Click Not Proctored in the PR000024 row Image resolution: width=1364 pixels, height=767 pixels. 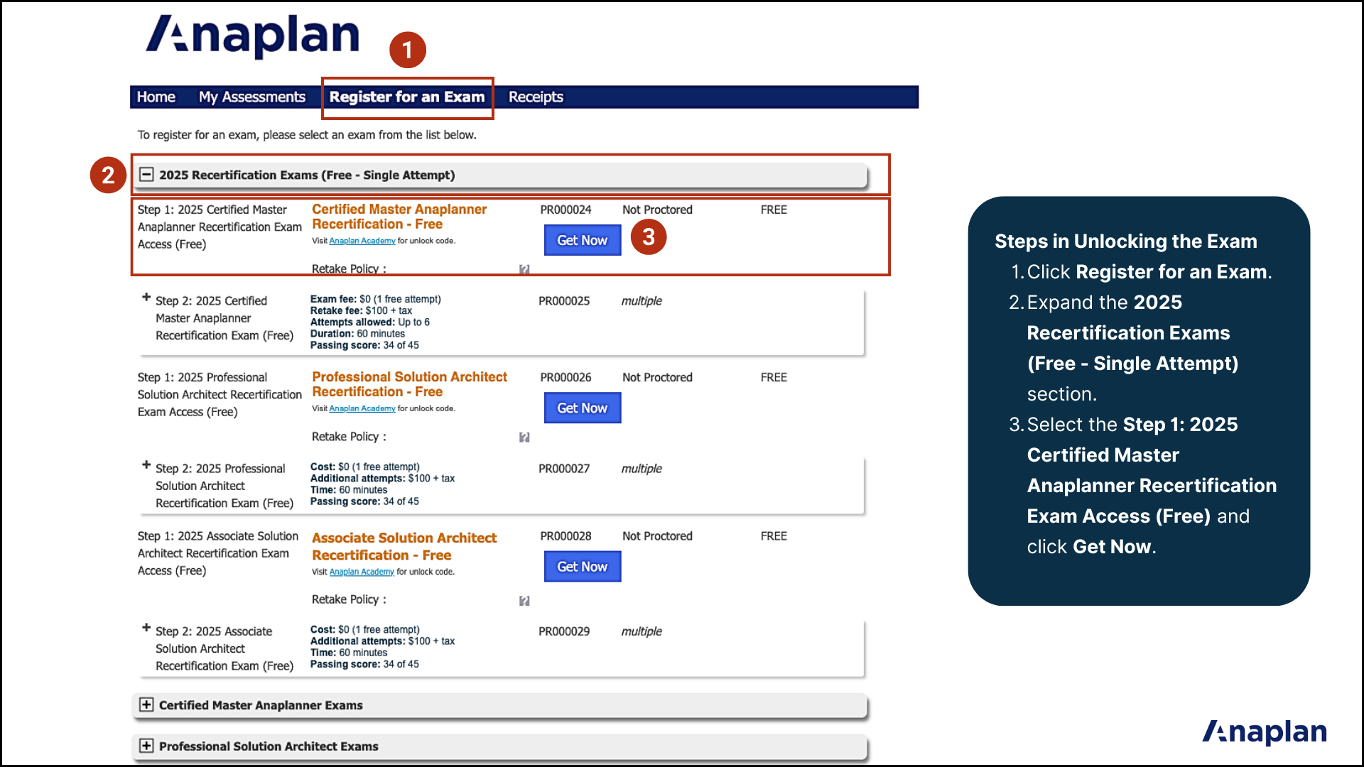point(657,210)
